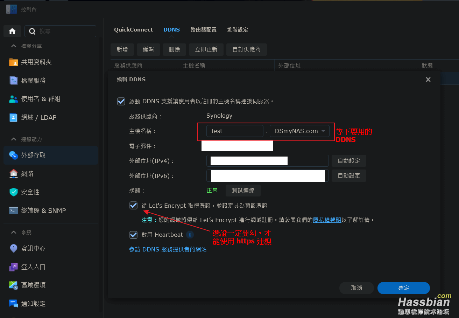
Task: Open the 通知設定 notification icon
Action: point(13,304)
